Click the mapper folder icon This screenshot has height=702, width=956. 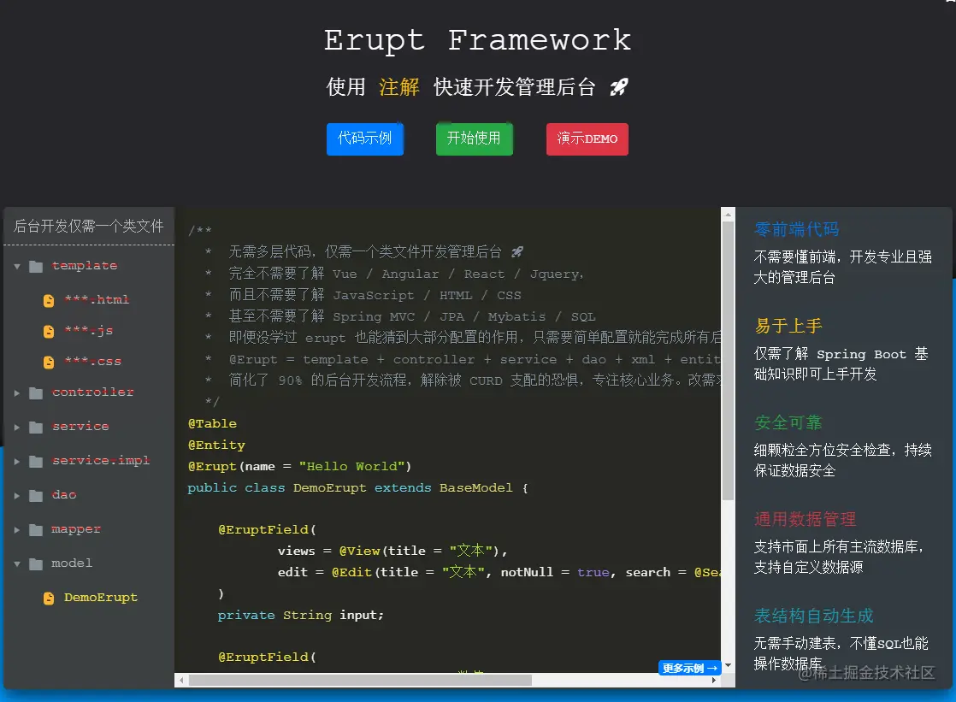[x=36, y=529]
